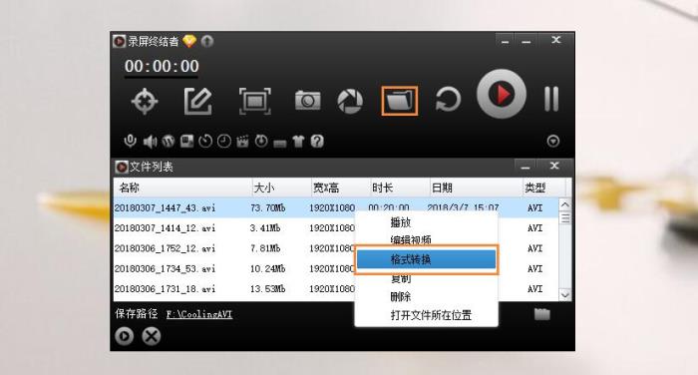698x375 pixels.
Task: Open the countdown timer icon
Action: (205, 142)
